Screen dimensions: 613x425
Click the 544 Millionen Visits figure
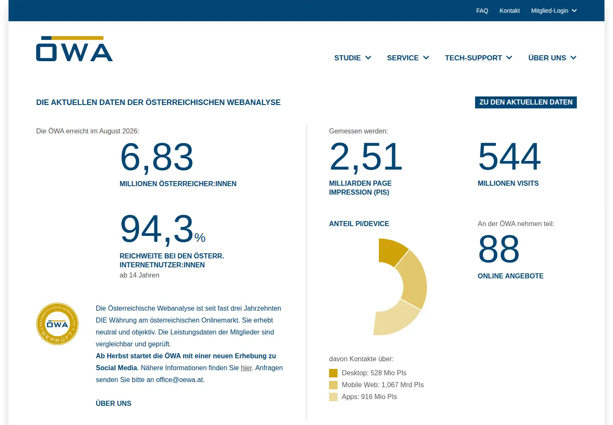[x=509, y=157]
